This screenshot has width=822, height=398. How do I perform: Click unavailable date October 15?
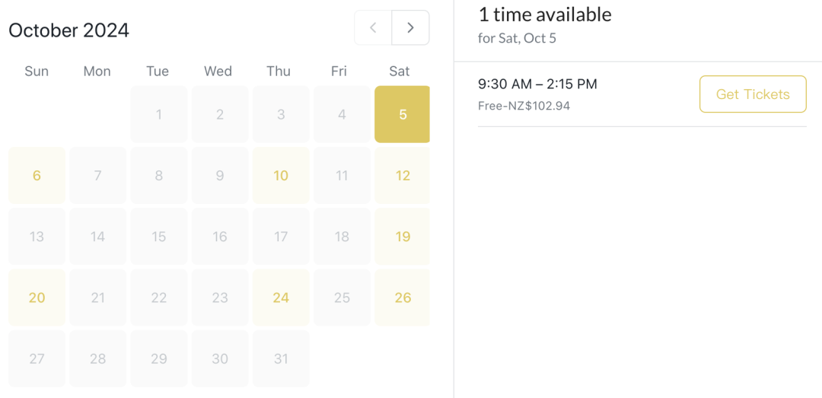click(158, 237)
